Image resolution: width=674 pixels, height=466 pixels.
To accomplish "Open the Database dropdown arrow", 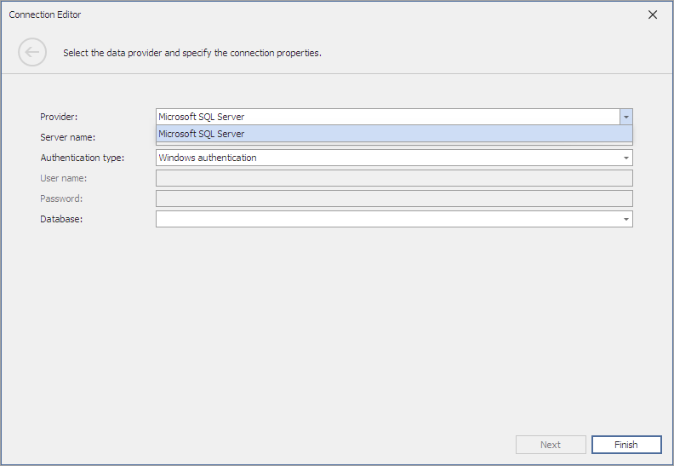I will (625, 220).
